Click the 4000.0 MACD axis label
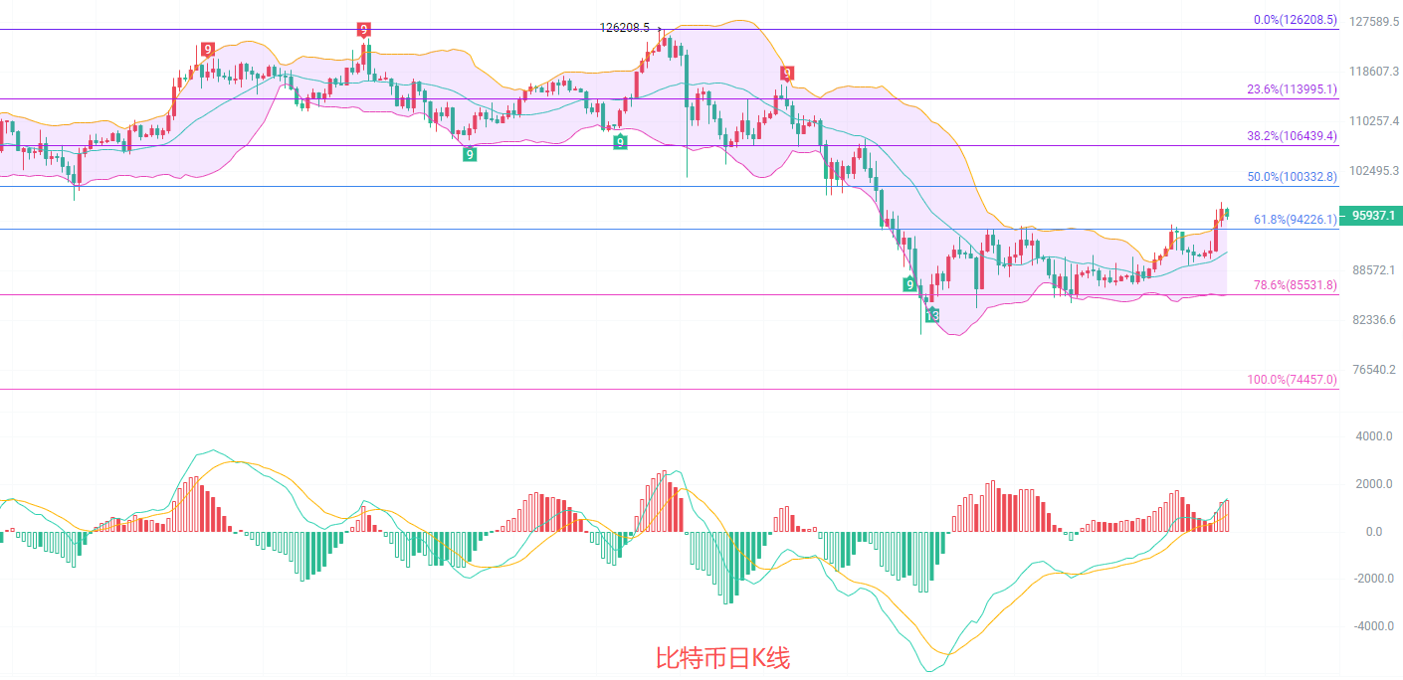The image size is (1403, 680). (1372, 436)
